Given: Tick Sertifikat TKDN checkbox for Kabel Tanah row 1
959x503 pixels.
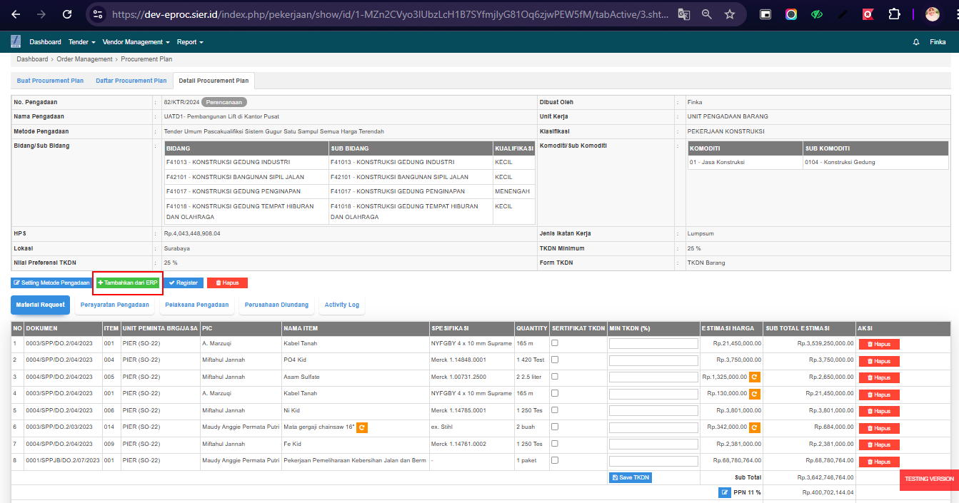Looking at the screenshot, I should pyautogui.click(x=555, y=343).
